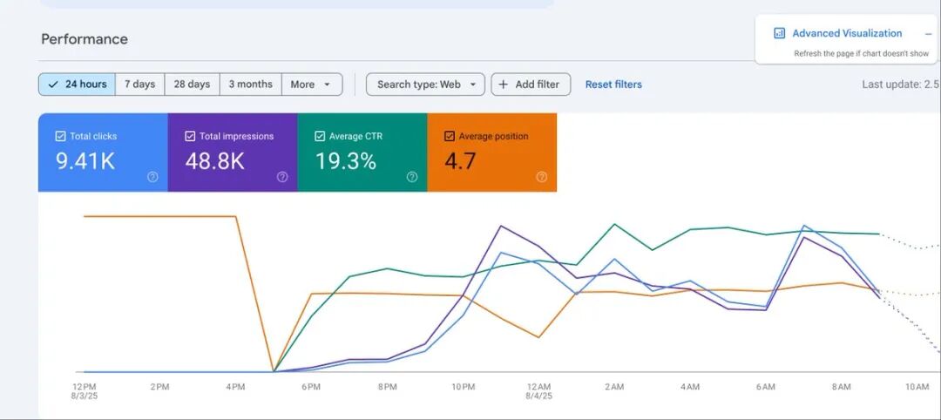Click the 2 AM x-axis label
The width and height of the screenshot is (941, 420).
tap(614, 388)
